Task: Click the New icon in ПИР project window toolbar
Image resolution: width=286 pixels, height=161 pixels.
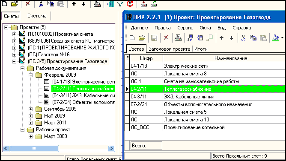Action: pyautogui.click(x=132, y=38)
